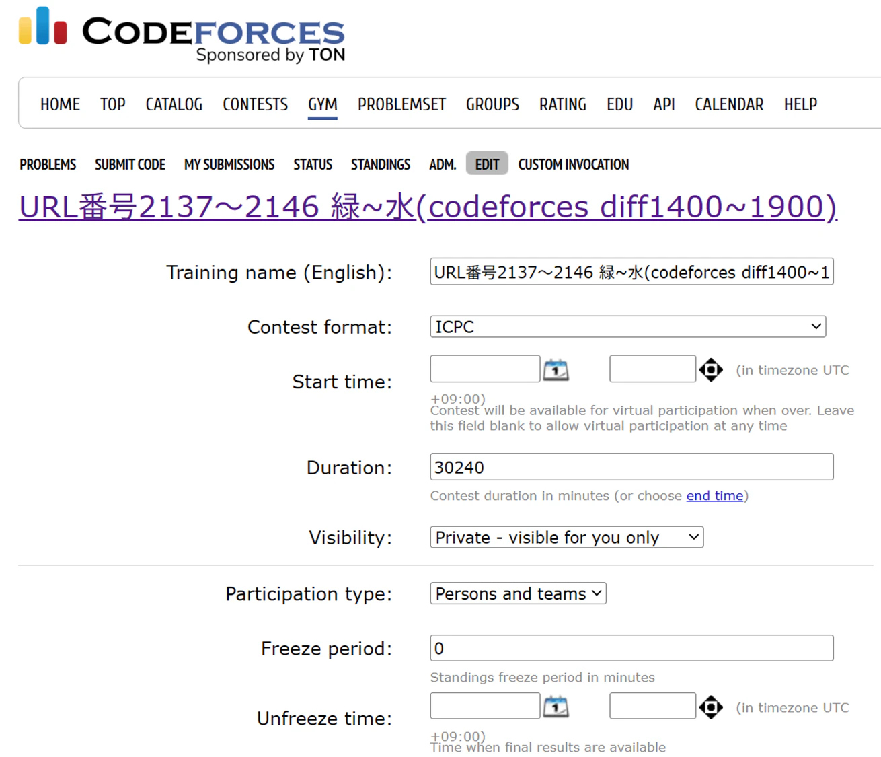881x757 pixels.
Task: Open the TOP menu item
Action: 113,104
